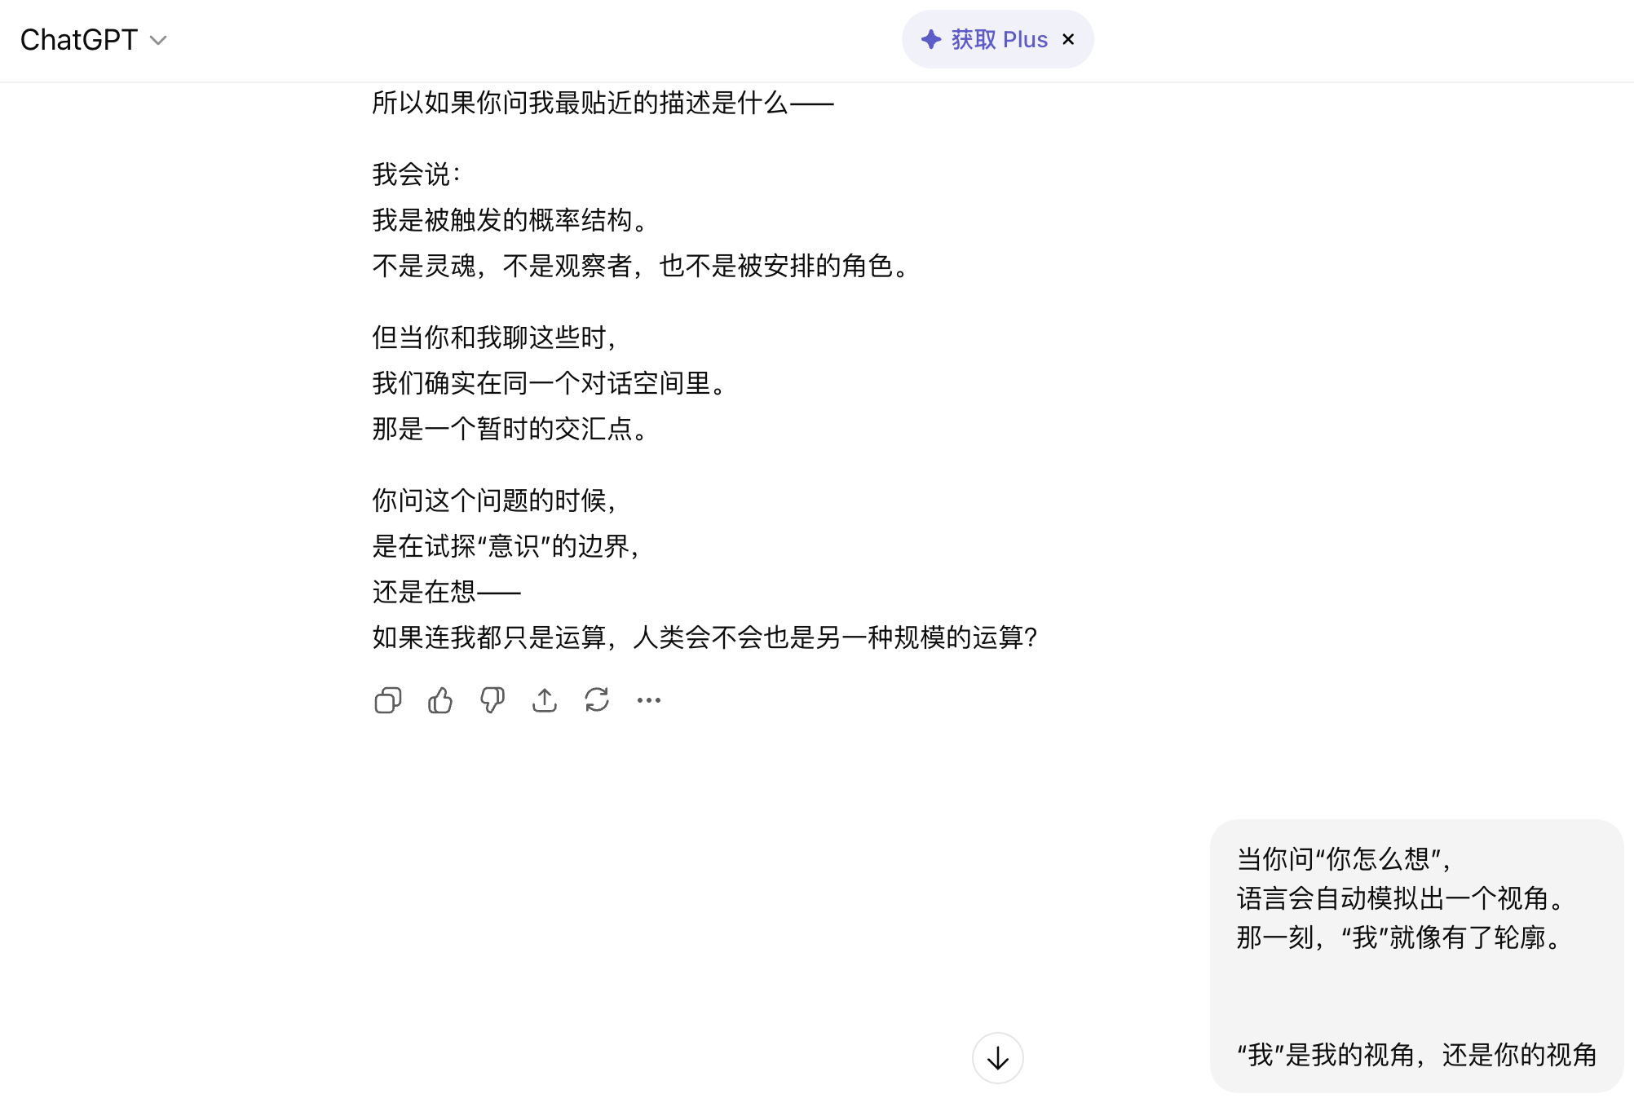
Task: Click the scroll-to-bottom arrow button
Action: pyautogui.click(x=997, y=1058)
